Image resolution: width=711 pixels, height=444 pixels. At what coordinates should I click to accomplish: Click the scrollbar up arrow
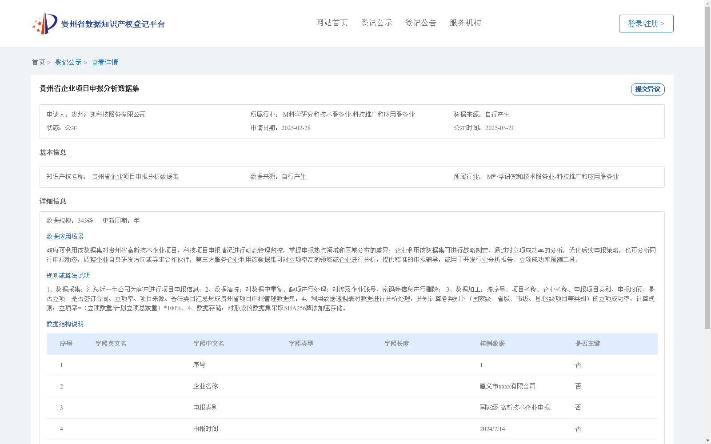click(707, 3)
